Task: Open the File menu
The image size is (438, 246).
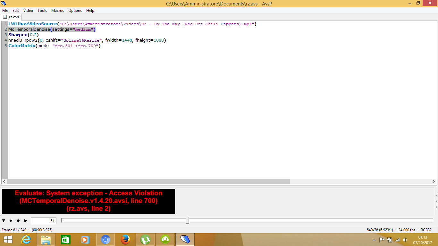Action: (x=5, y=11)
